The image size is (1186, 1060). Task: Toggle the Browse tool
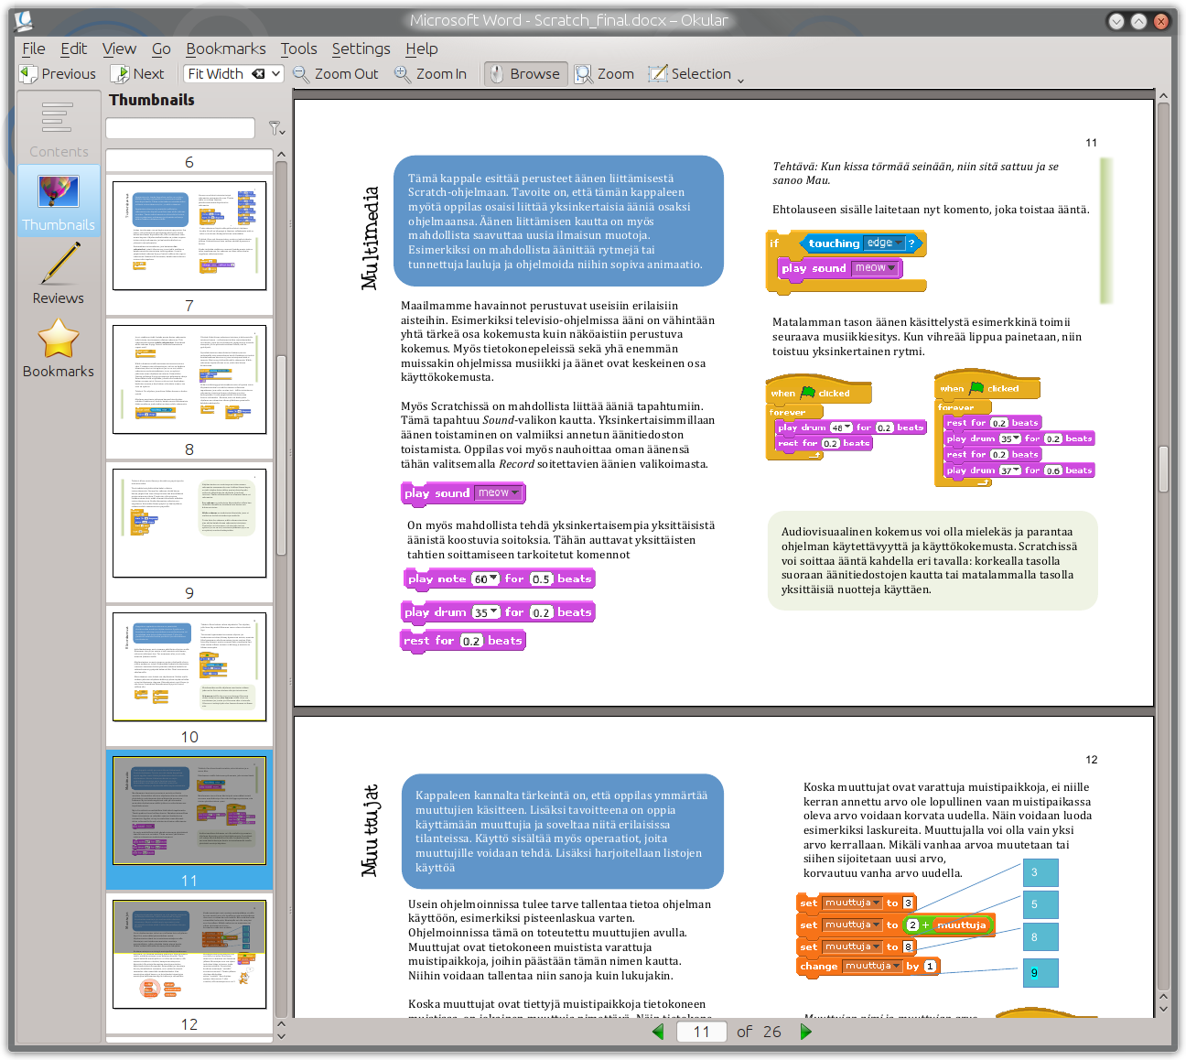525,74
